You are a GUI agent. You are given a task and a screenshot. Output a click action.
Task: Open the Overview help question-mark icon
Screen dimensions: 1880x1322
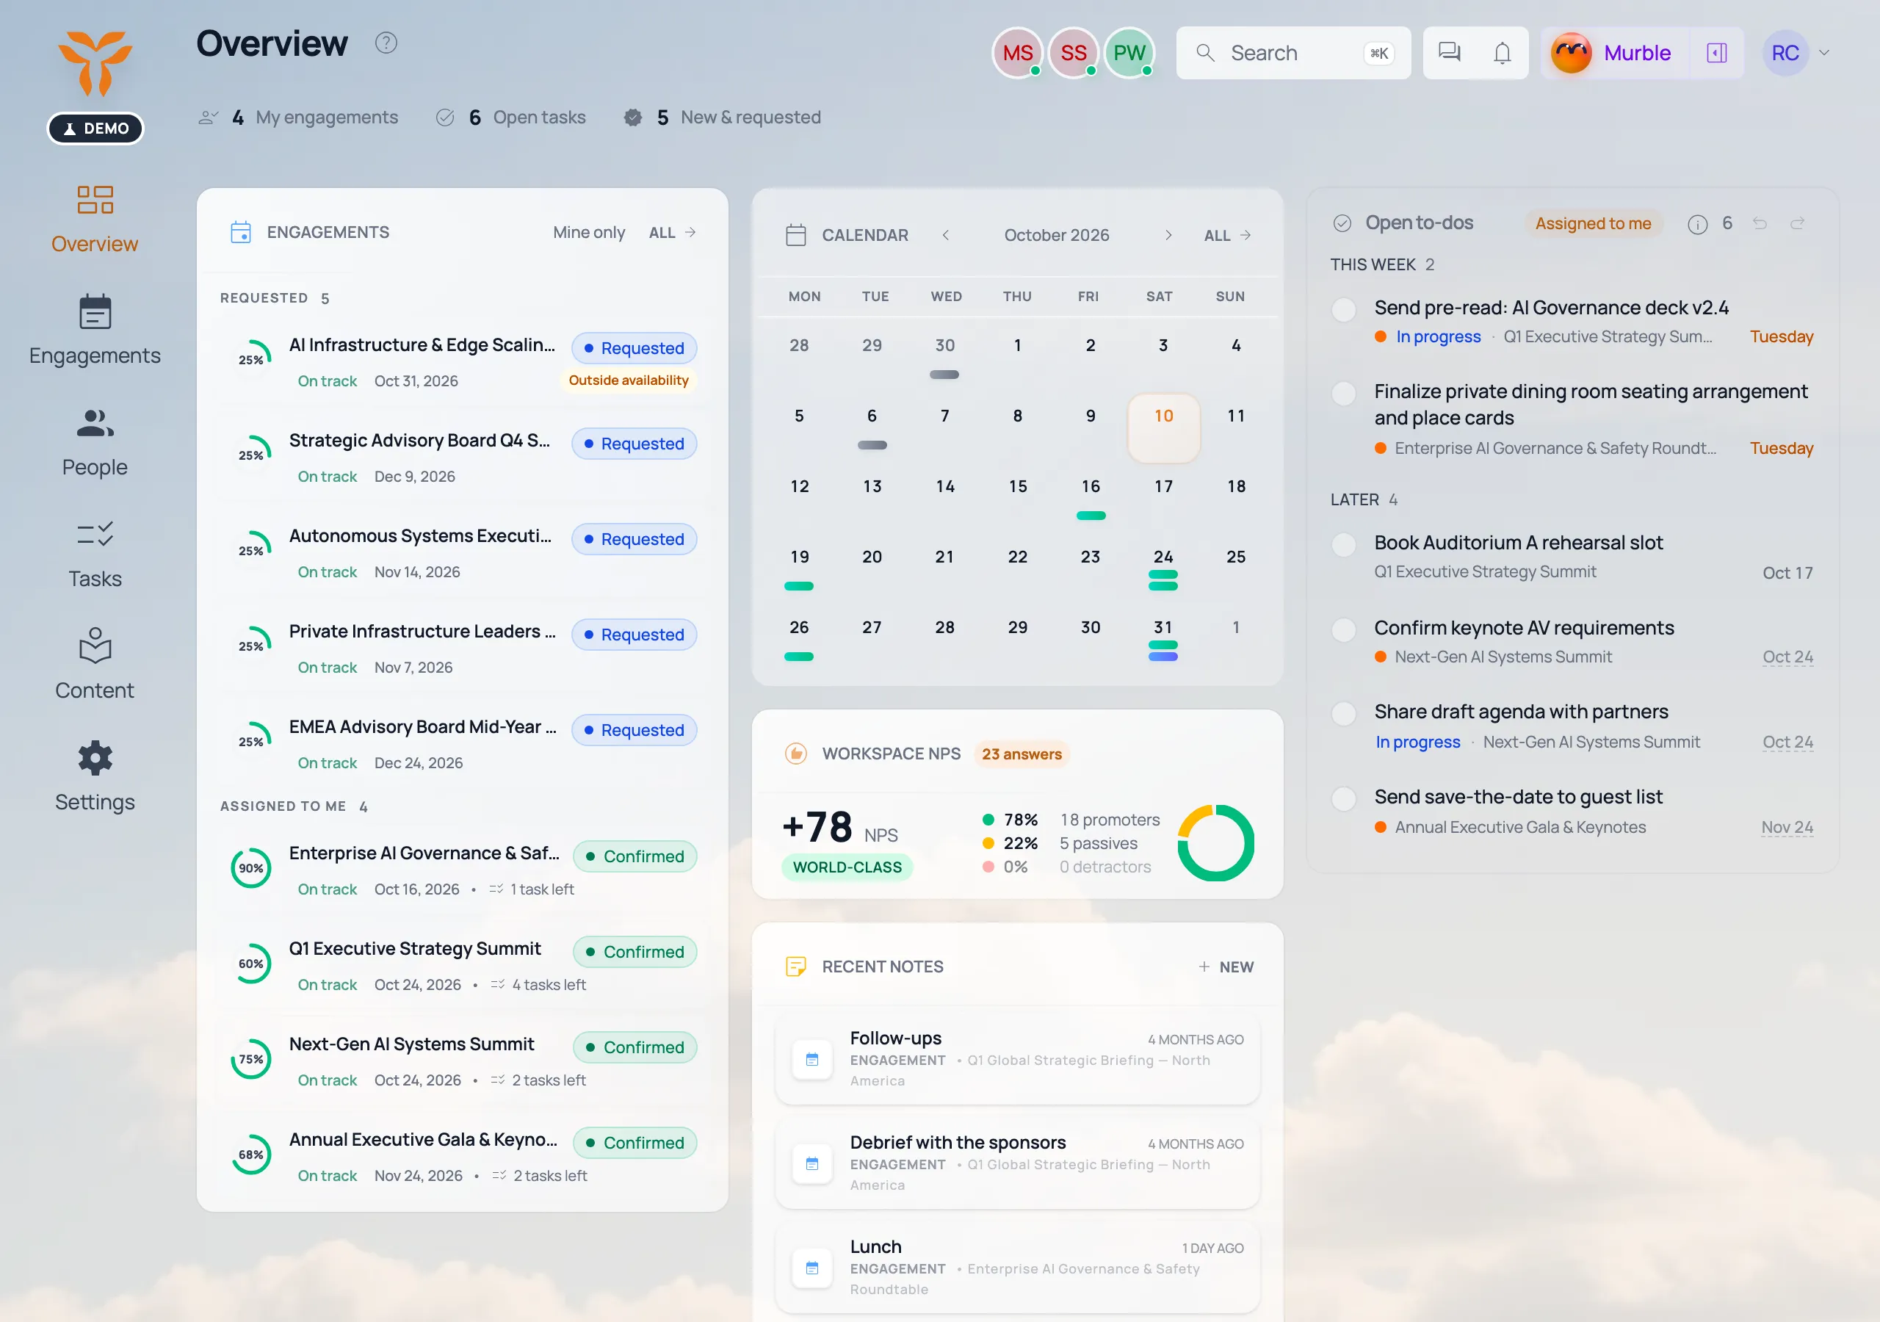pyautogui.click(x=386, y=43)
